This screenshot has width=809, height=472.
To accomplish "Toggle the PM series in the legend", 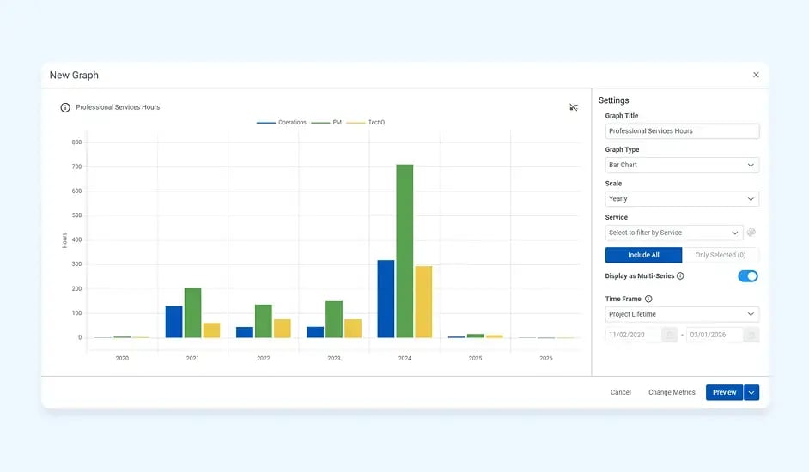I will coord(326,123).
